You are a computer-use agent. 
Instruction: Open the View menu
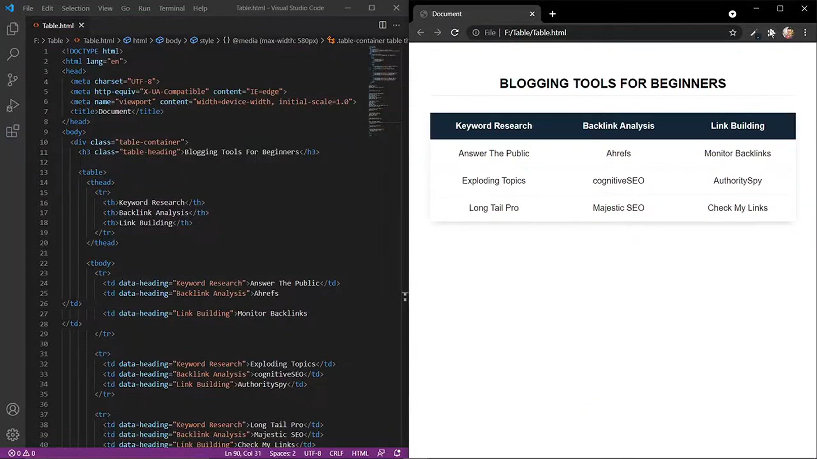[x=105, y=8]
